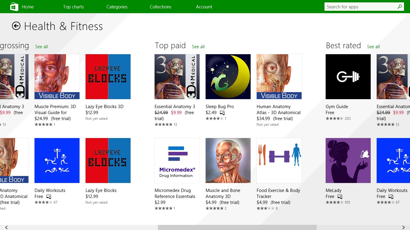Click the Top paid section heading
This screenshot has height=230, width=410.
(x=170, y=46)
